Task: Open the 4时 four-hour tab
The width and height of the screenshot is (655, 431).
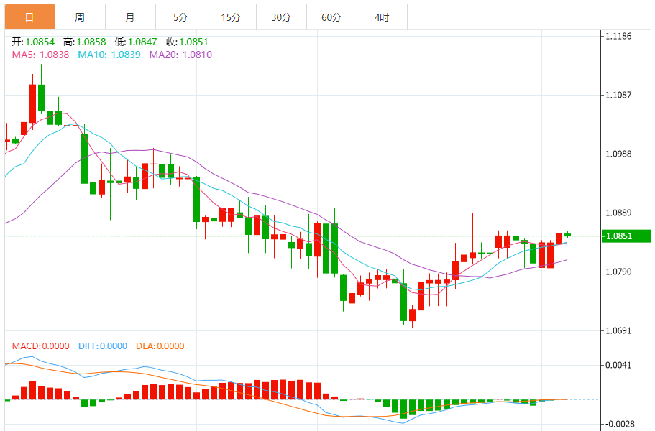Action: point(382,17)
